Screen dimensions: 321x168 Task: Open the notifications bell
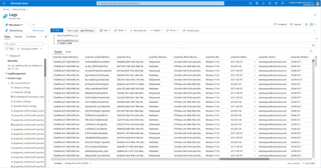pos(263,3)
